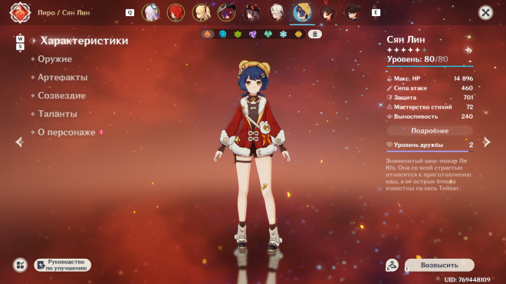Toggle the filter pill next to Geo icon
Viewport: 506px width, 284px height.
pos(315,34)
